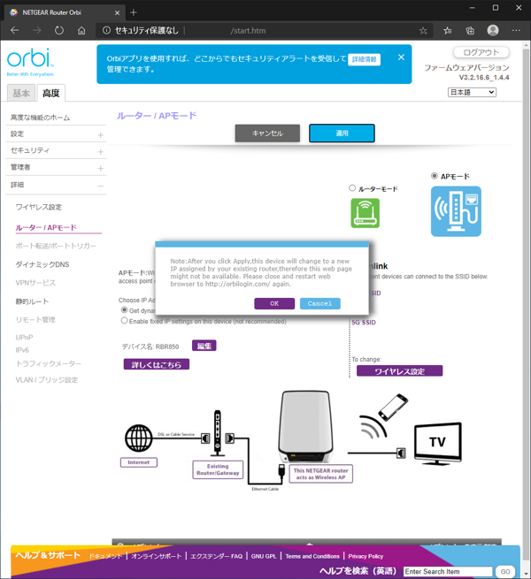Open the オンラインサポート footer link

click(x=157, y=556)
